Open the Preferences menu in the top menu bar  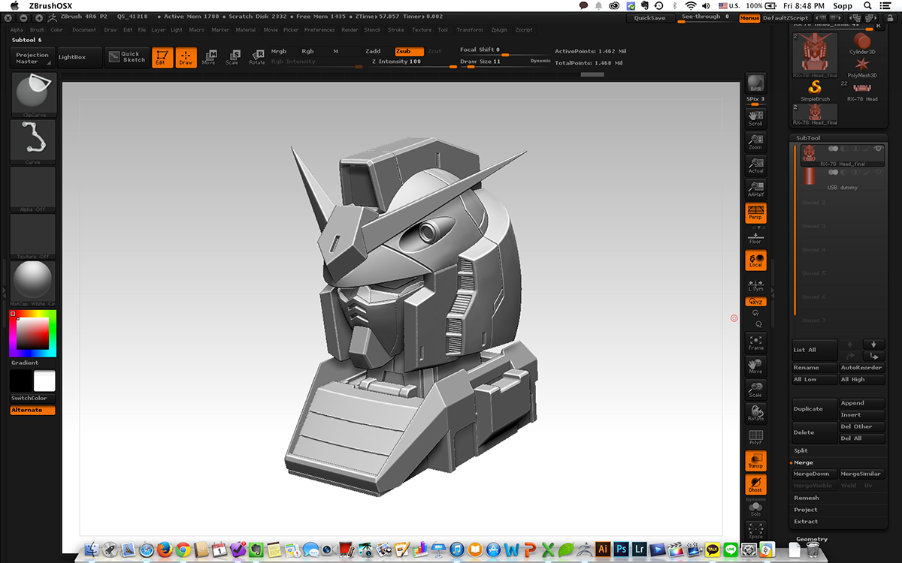click(319, 30)
